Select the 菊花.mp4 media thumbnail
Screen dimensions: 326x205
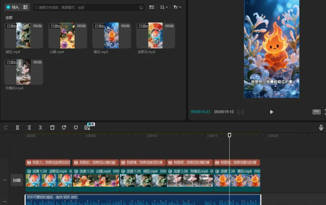(x=112, y=36)
